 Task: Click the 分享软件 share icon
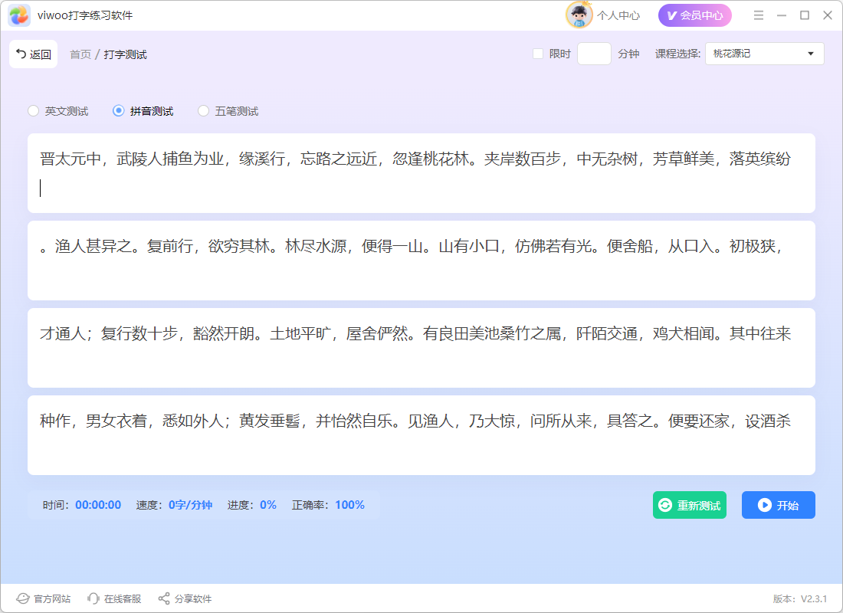163,598
